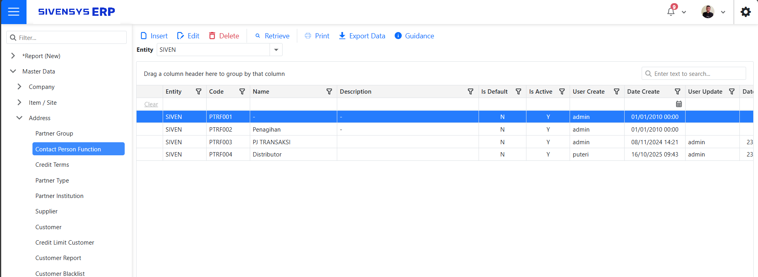
Task: Click the puteri user create cell
Action: tap(597, 155)
